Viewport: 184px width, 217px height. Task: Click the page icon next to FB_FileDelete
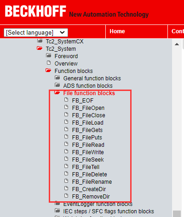click(x=66, y=174)
